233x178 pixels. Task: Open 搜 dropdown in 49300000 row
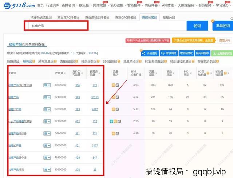click(47, 158)
